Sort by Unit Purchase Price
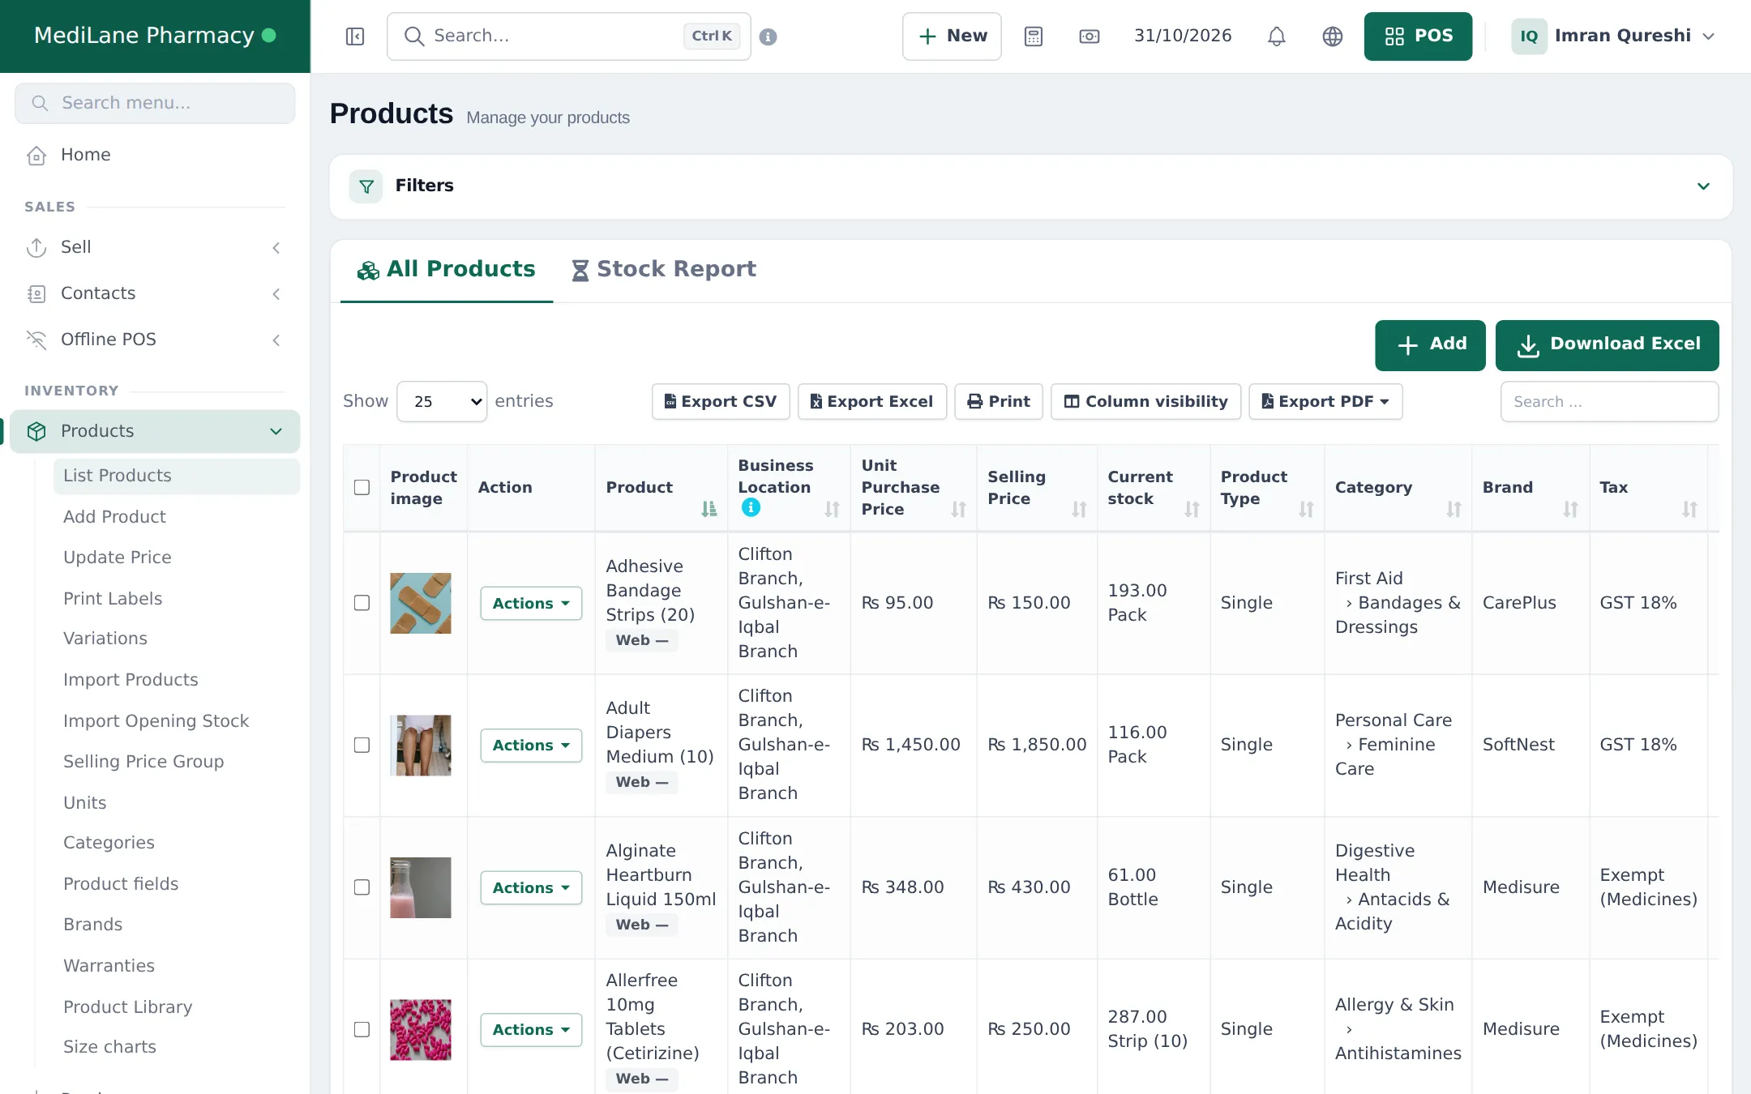The height and width of the screenshot is (1094, 1751). pyautogui.click(x=959, y=509)
